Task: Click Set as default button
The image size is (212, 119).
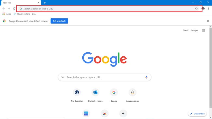Action: (59, 21)
